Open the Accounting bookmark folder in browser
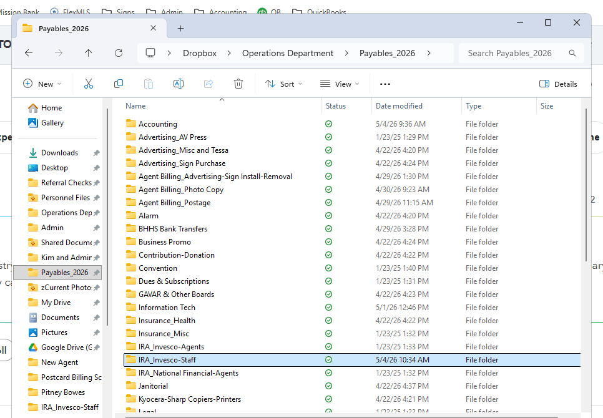Viewport: 603px width, 418px height. coord(220,12)
